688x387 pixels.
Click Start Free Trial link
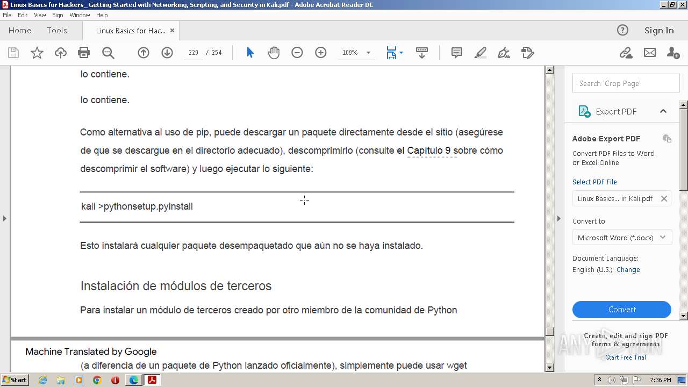[x=626, y=357]
